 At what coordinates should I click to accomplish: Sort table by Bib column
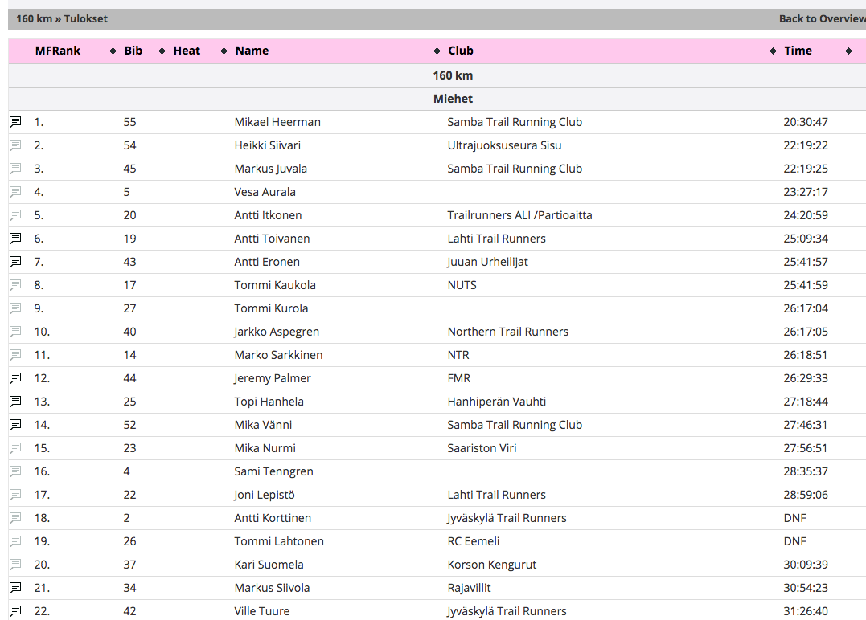[133, 51]
